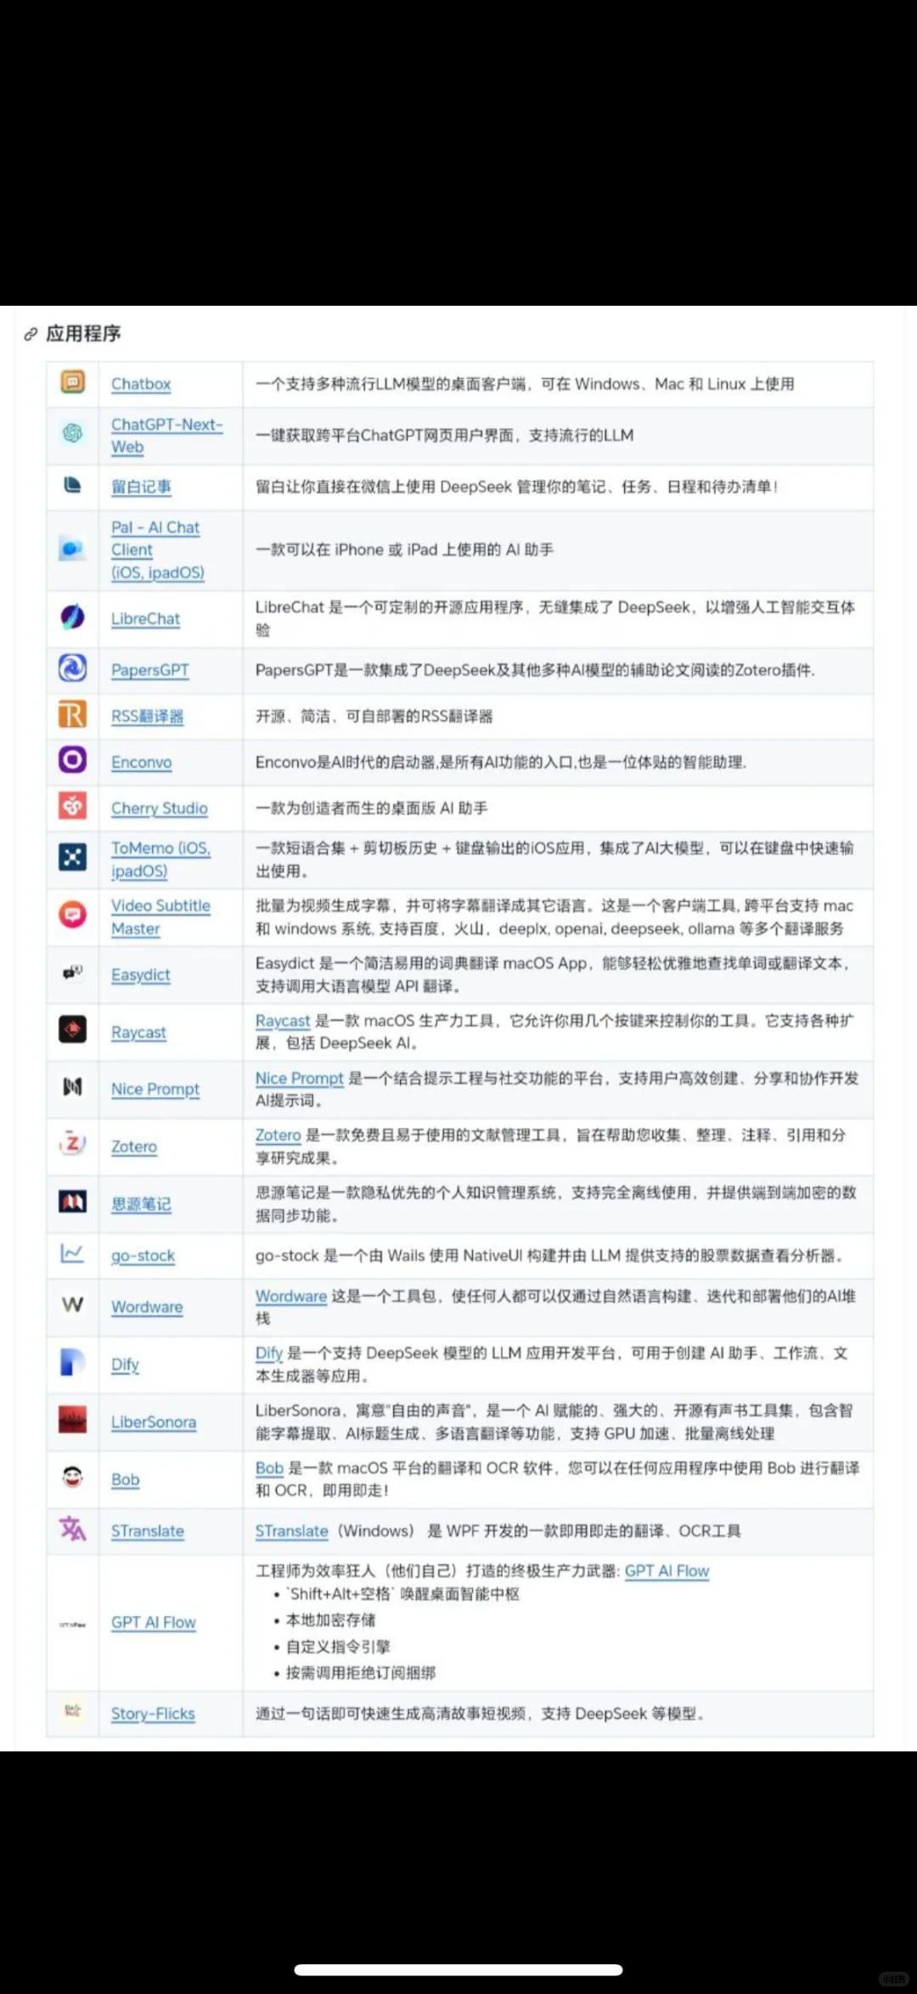Click the Raycast app icon
The height and width of the screenshot is (1994, 917).
72,1029
